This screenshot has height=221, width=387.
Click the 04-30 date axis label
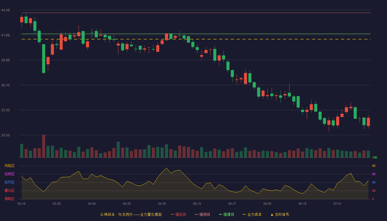[x=162, y=204]
